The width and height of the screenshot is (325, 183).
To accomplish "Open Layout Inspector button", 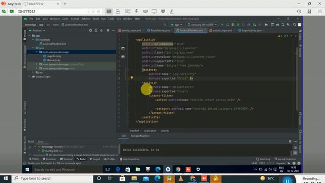I will coord(285,159).
